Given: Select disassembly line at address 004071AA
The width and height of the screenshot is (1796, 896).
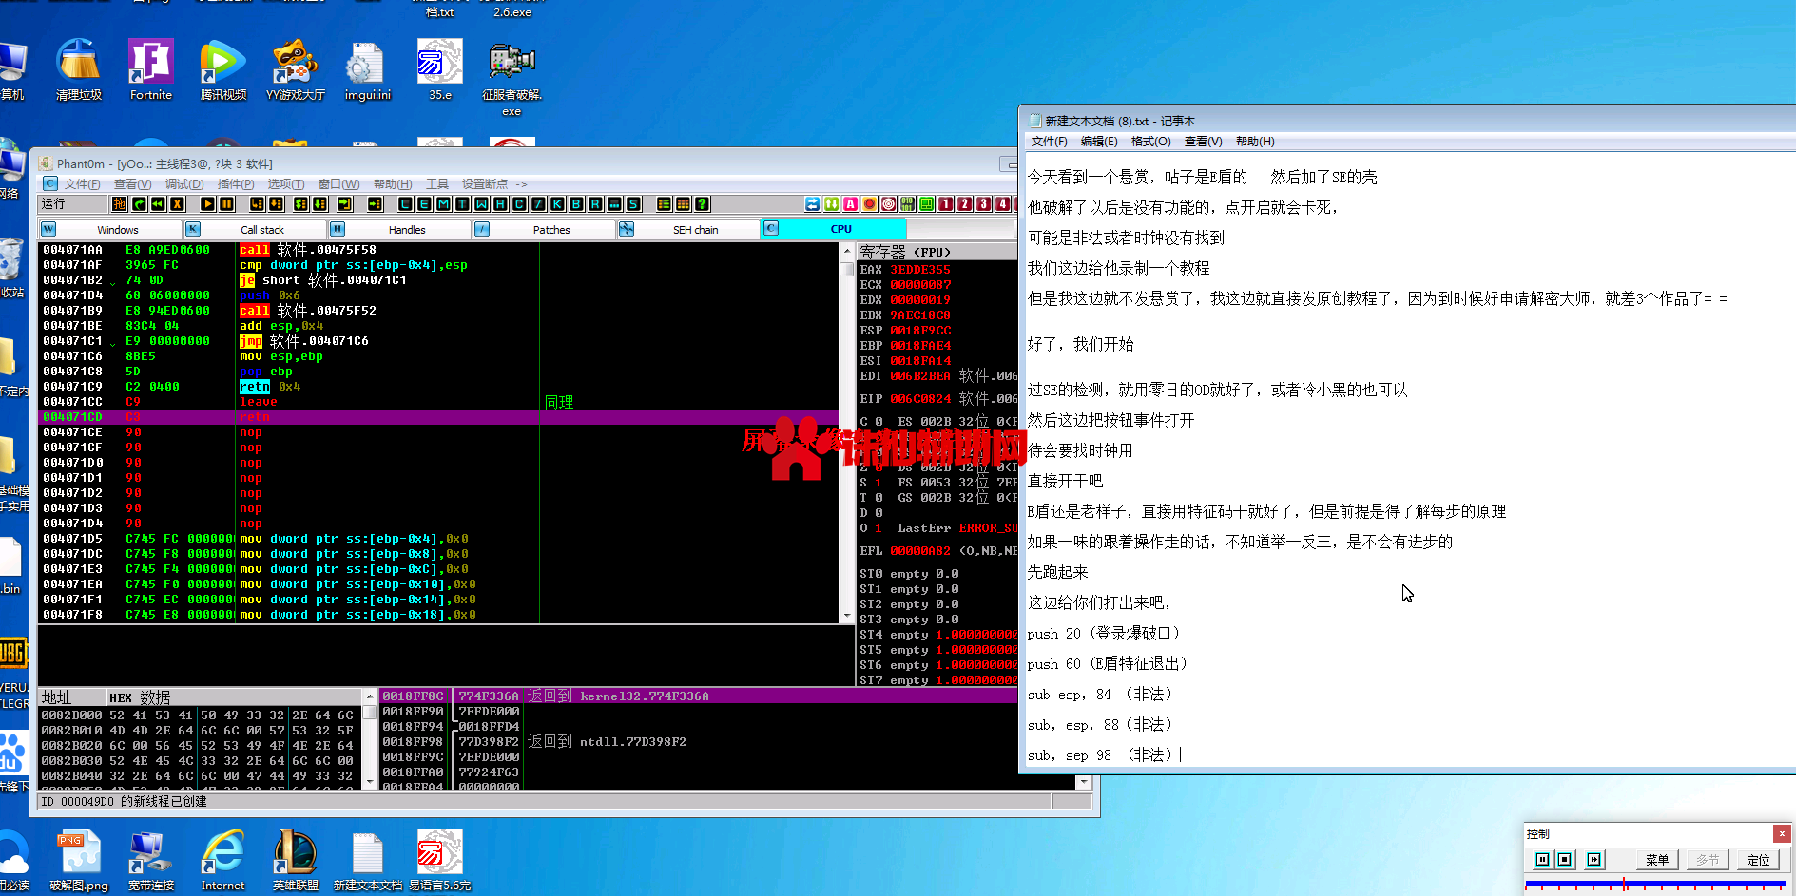Looking at the screenshot, I should (438, 250).
